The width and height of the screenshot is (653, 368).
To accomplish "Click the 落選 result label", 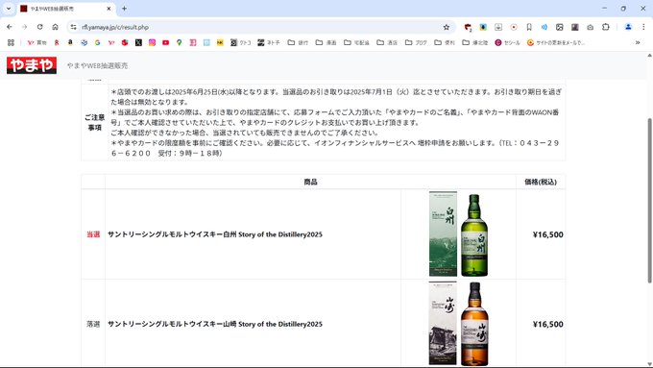I will (93, 324).
